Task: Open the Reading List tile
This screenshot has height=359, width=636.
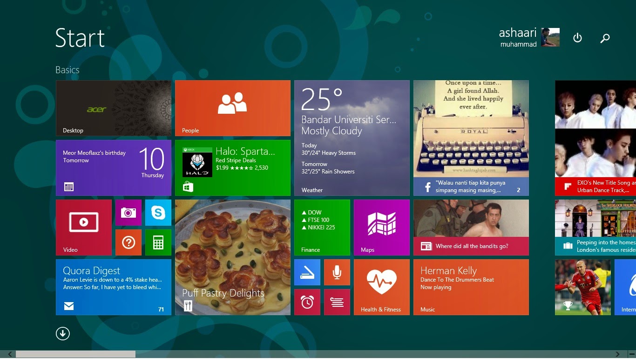Action: [x=337, y=302]
